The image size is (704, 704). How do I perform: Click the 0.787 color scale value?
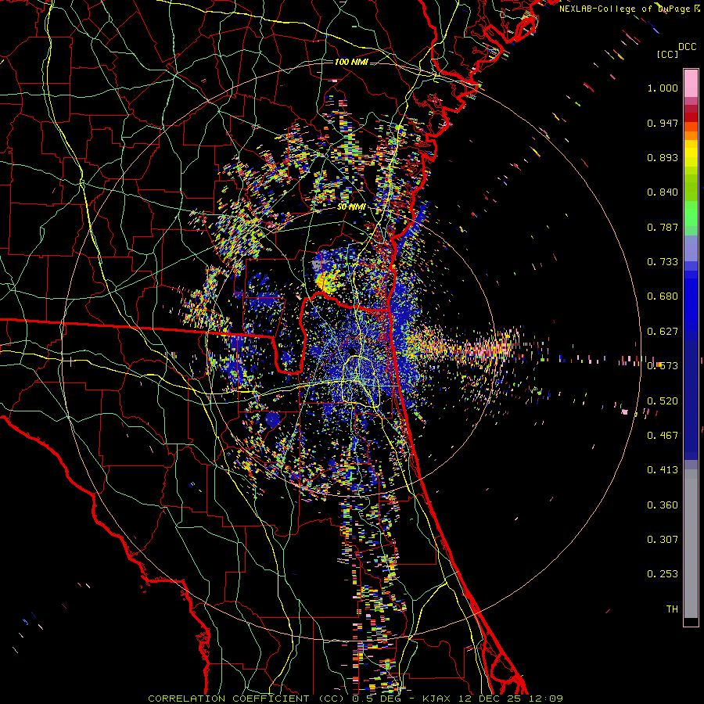[x=663, y=227]
